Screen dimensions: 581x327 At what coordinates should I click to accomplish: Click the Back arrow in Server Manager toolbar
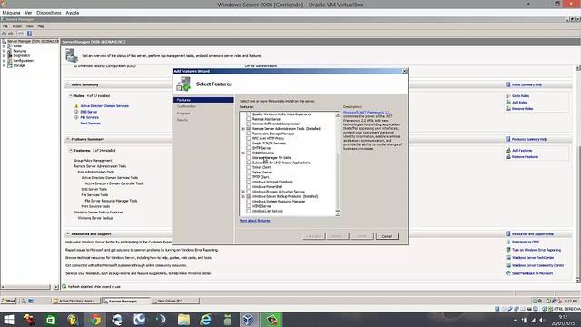point(4,34)
